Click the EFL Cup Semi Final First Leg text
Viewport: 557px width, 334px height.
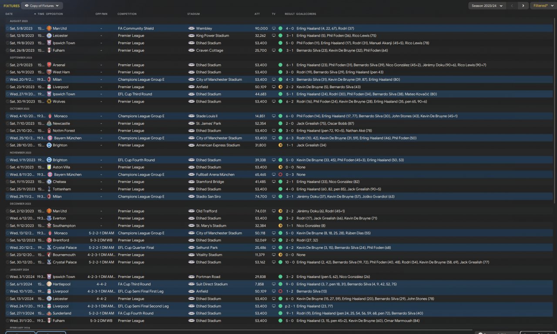(140, 291)
